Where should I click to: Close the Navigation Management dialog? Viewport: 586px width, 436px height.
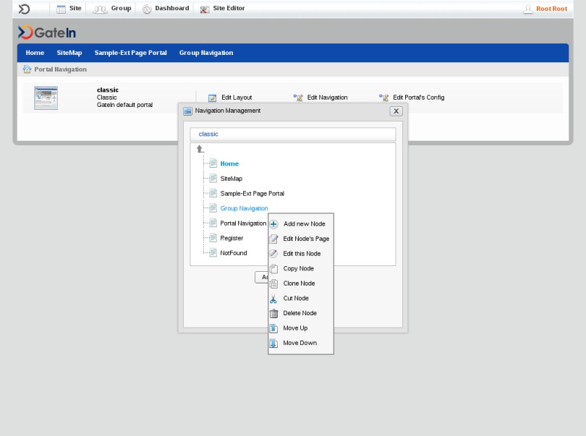pos(396,111)
